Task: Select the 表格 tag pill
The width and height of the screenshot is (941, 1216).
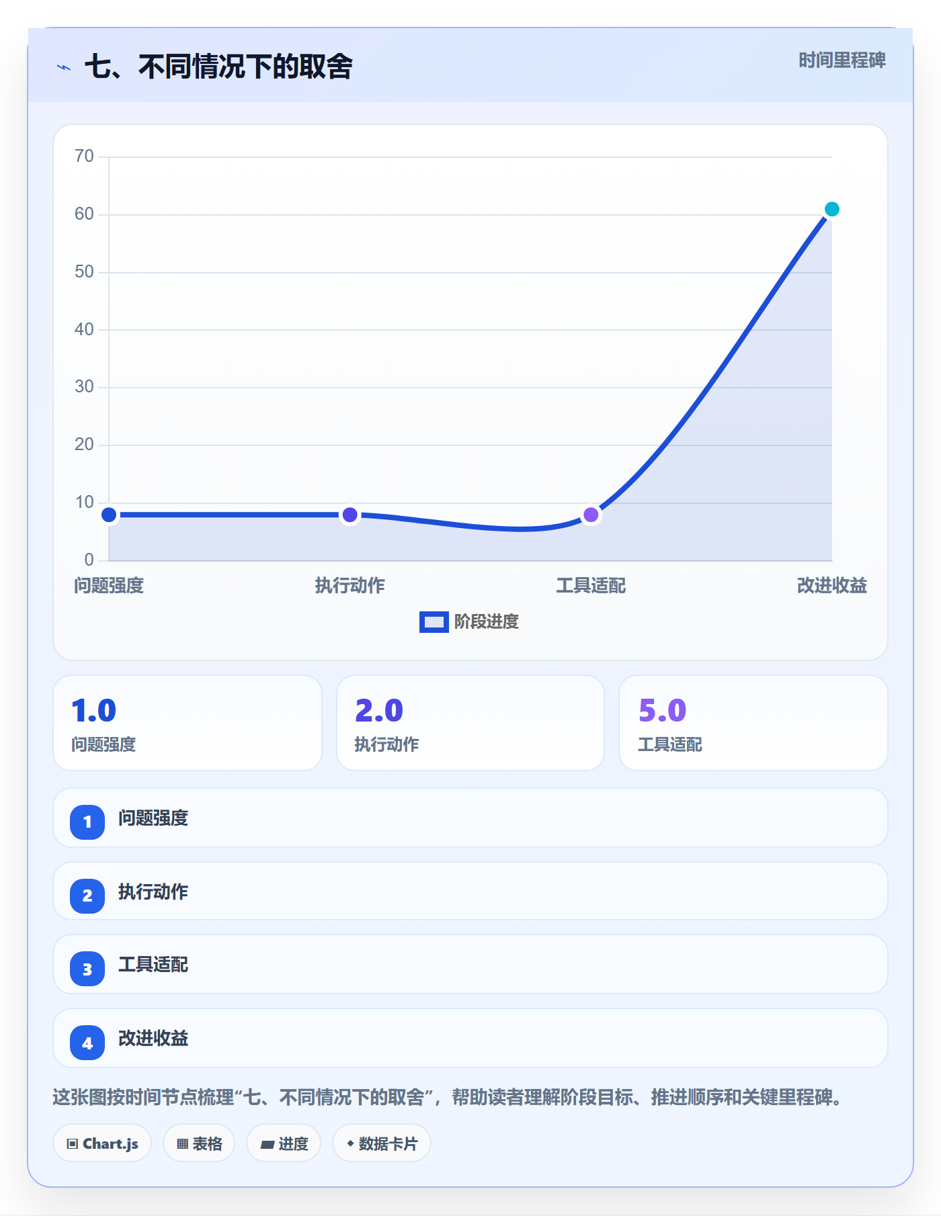Action: pos(199,1143)
